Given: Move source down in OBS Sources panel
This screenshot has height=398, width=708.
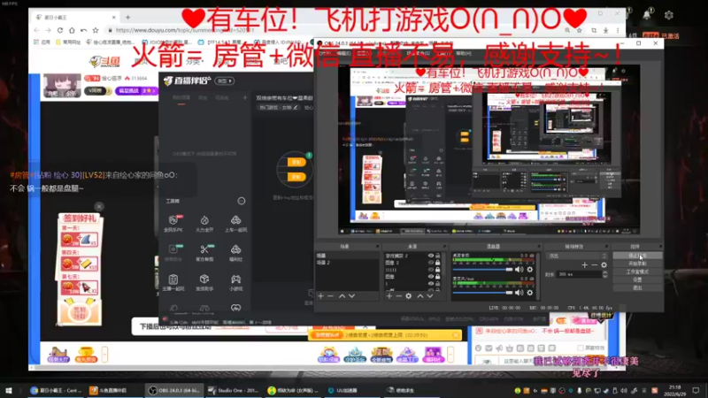Looking at the screenshot, I should tap(430, 296).
